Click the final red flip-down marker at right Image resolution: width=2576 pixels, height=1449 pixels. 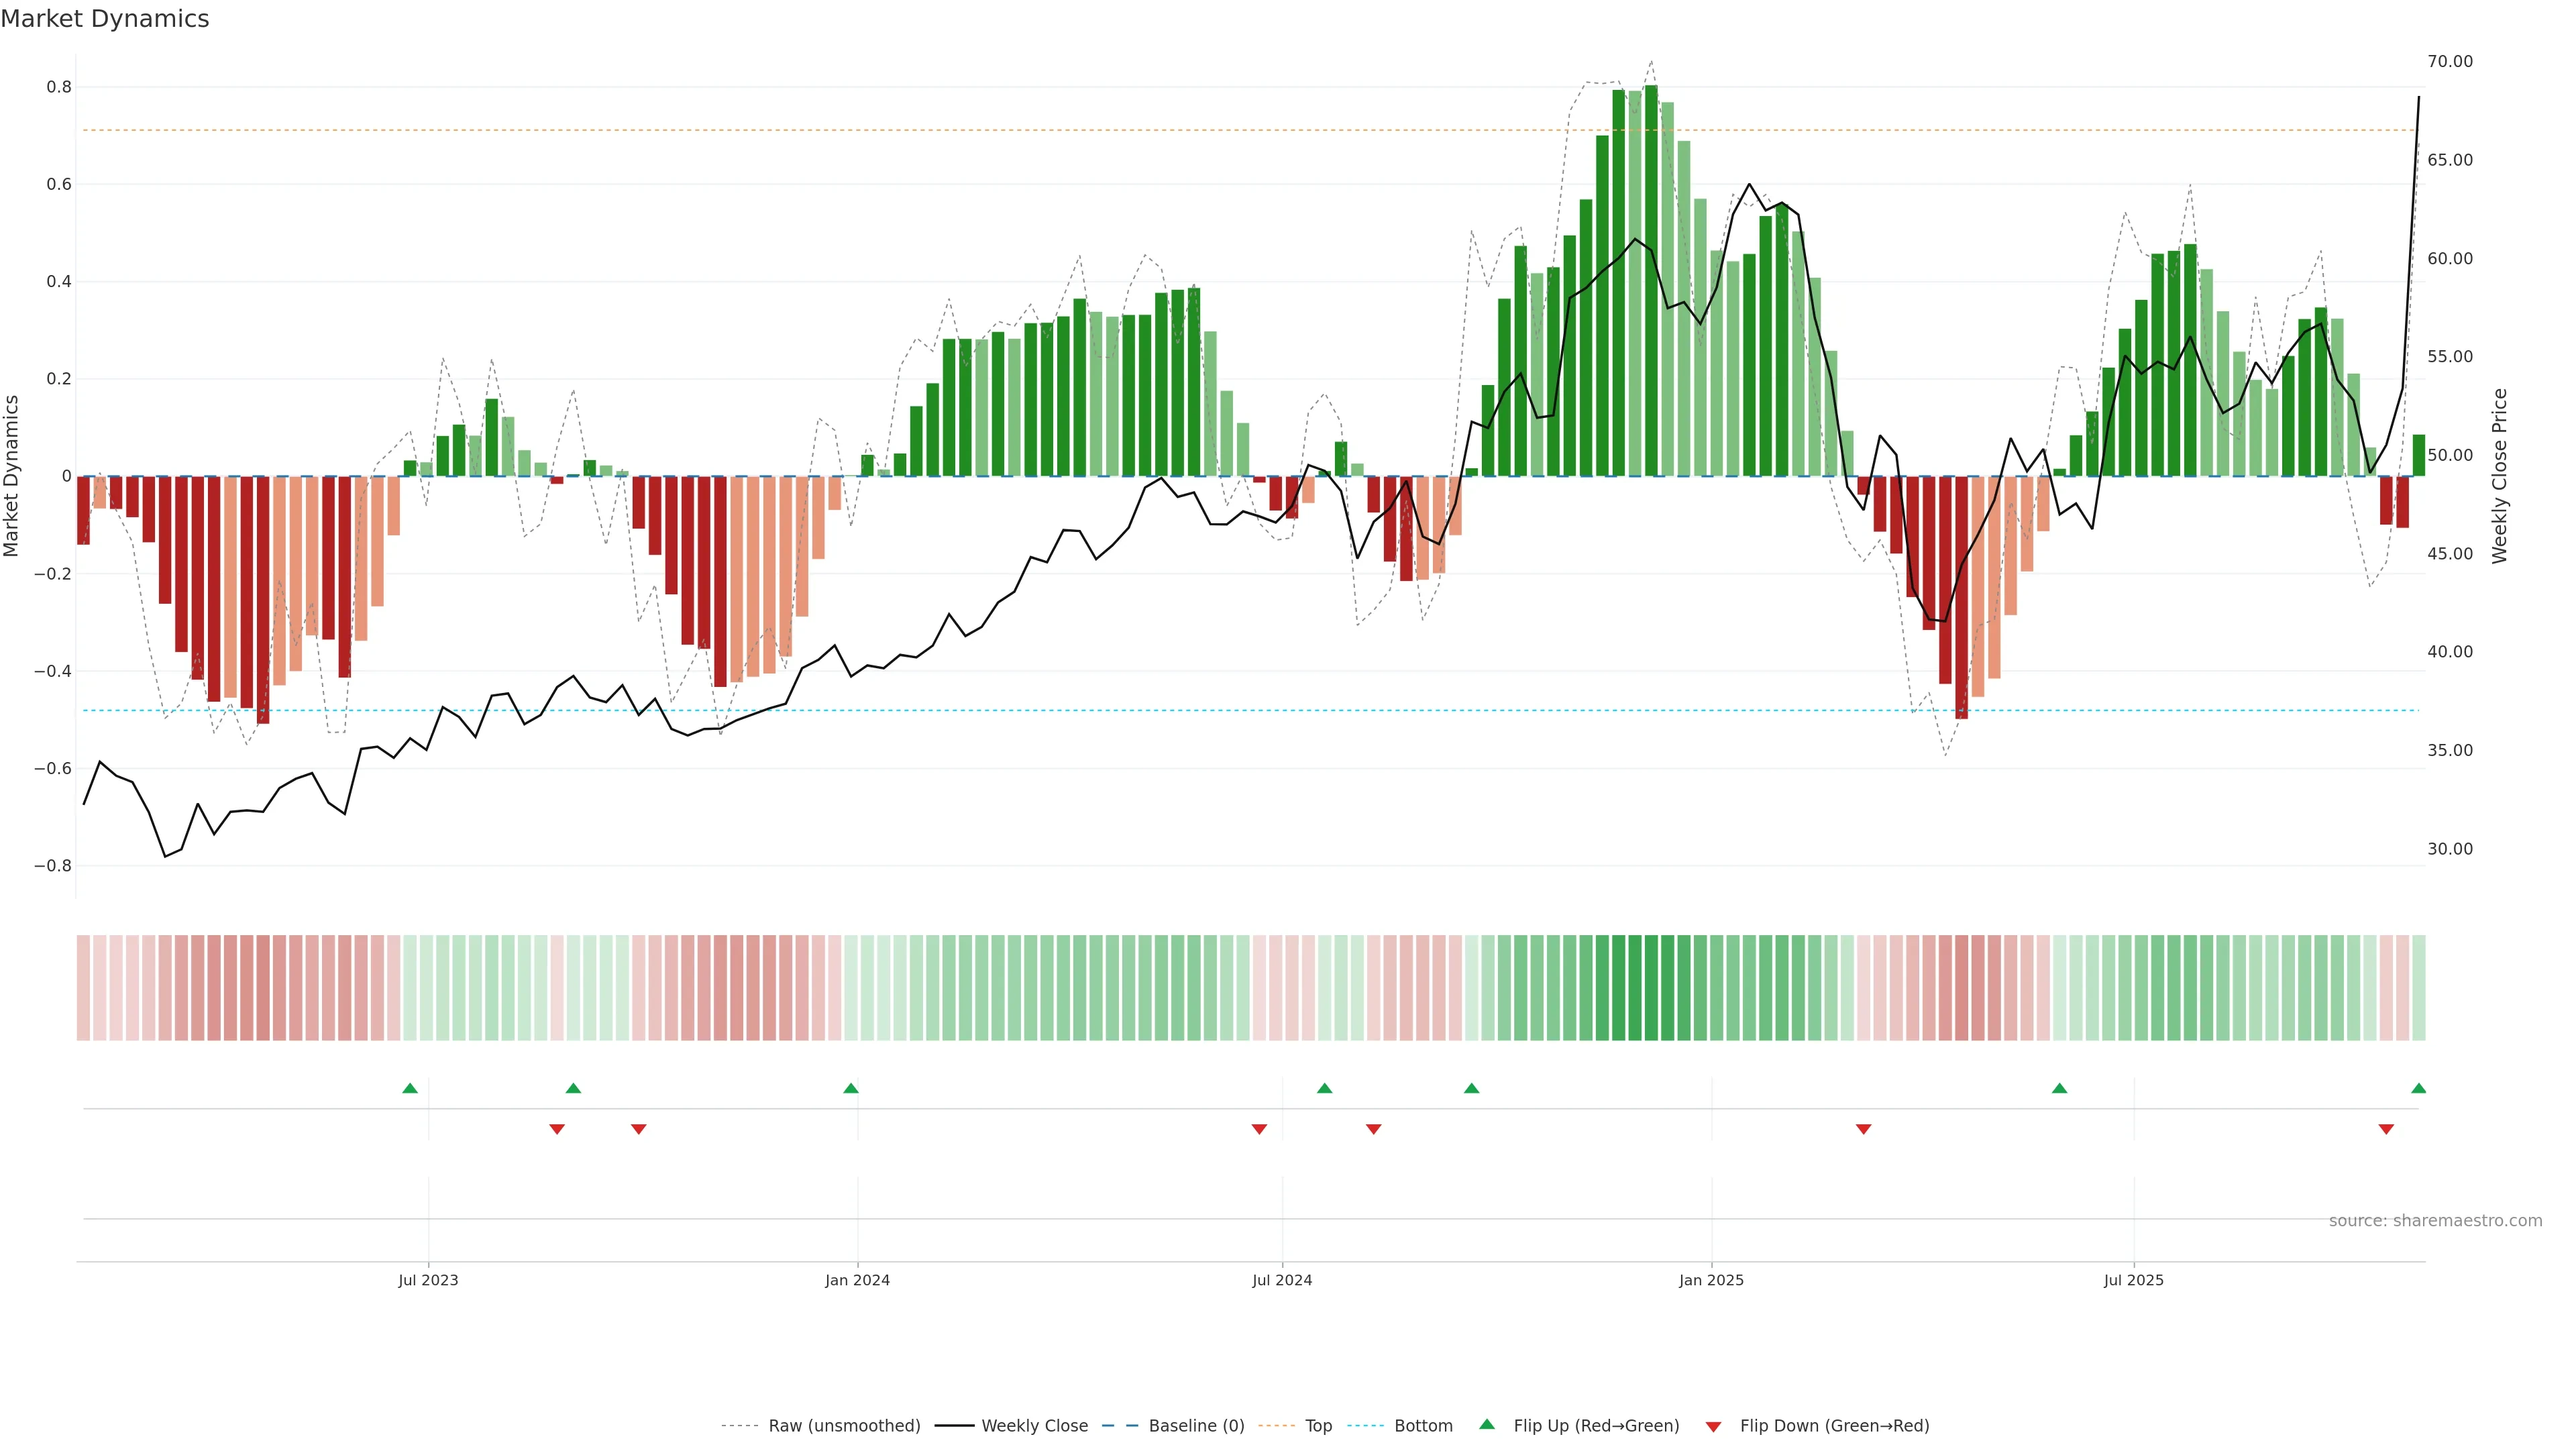point(2386,1129)
